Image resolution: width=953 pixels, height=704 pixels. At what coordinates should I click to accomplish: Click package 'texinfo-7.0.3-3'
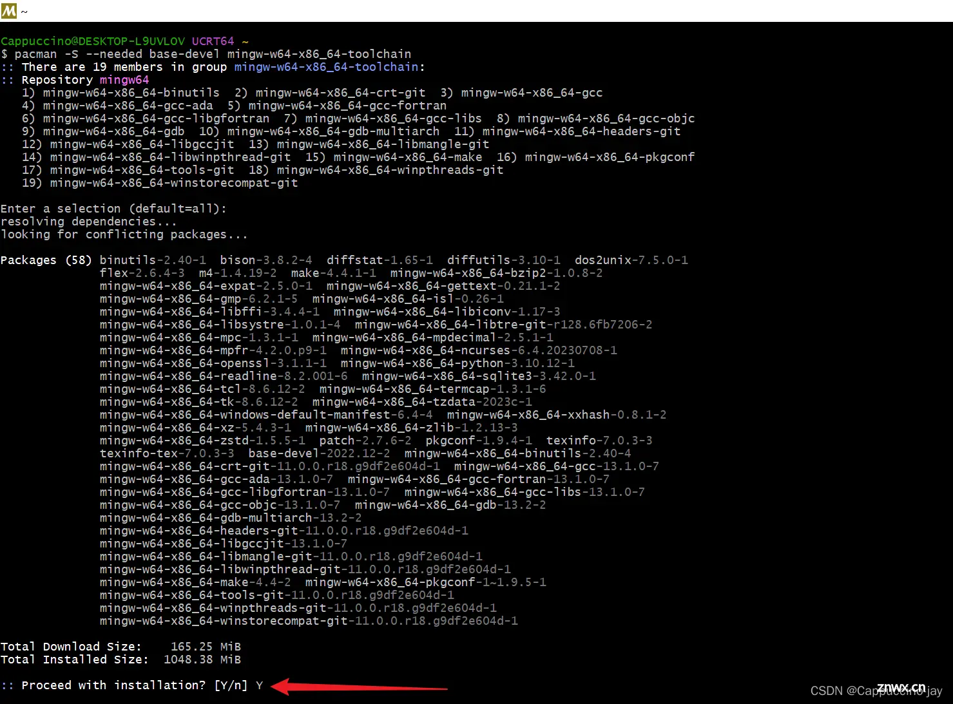tap(599, 441)
